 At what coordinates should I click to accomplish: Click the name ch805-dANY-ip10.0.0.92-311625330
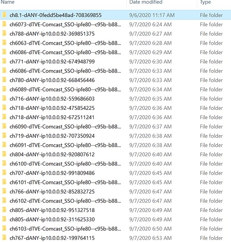click(x=52, y=219)
